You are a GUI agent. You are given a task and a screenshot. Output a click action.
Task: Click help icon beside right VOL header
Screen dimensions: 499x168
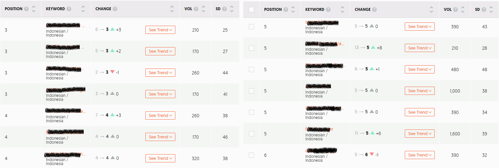click(x=455, y=10)
